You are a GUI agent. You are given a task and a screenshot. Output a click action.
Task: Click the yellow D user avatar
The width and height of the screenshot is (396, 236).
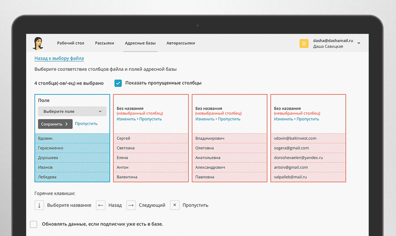pyautogui.click(x=304, y=44)
